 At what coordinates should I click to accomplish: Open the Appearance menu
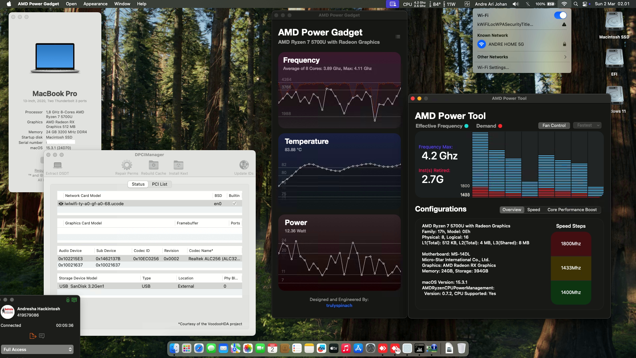click(95, 4)
